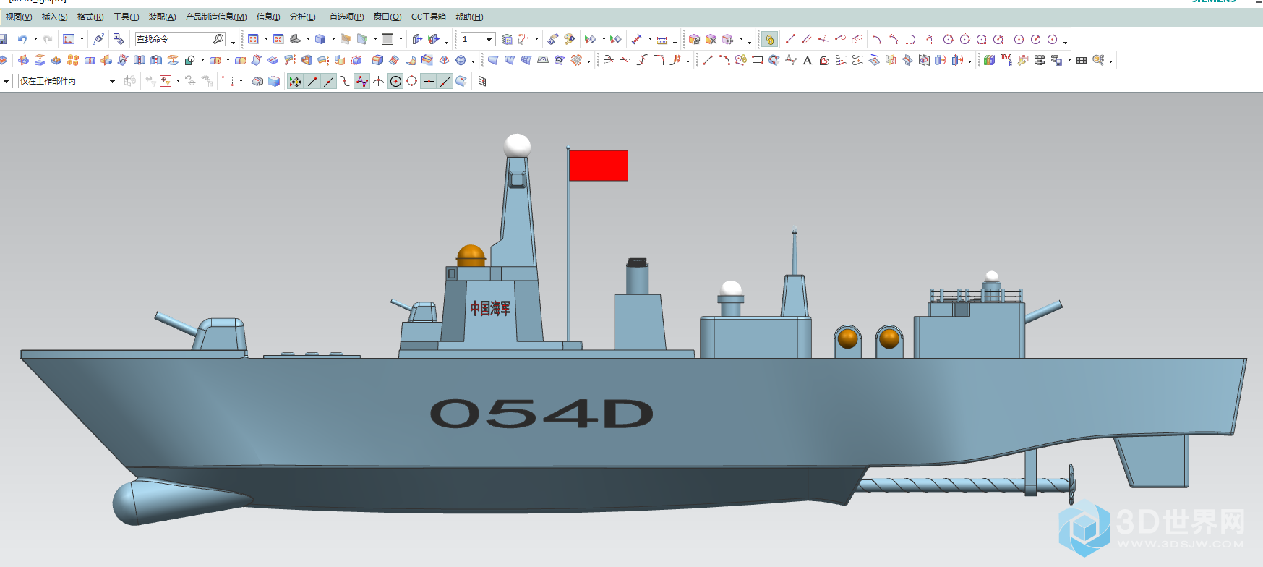This screenshot has width=1263, height=567.
Task: Toggle the quadrant point snap button
Action: [x=412, y=81]
